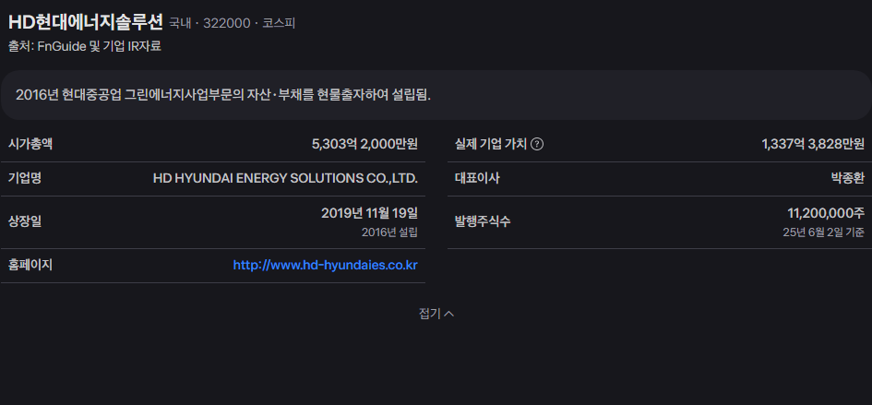The height and width of the screenshot is (405, 872).
Task: Click the 2016년 company description box
Action: click(x=436, y=94)
